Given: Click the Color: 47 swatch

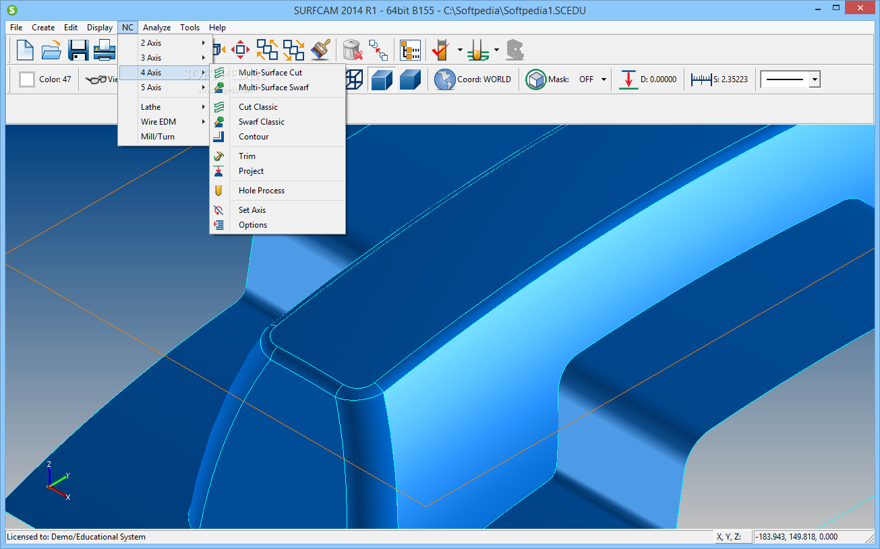Looking at the screenshot, I should pyautogui.click(x=27, y=79).
